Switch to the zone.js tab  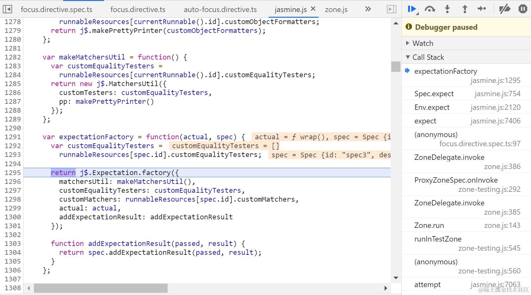point(336,9)
